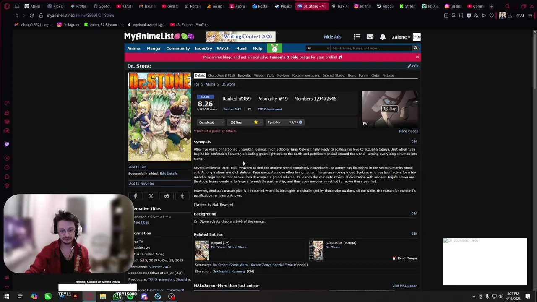Image resolution: width=537 pixels, height=302 pixels.
Task: Click the magnifier search button
Action: point(416,48)
